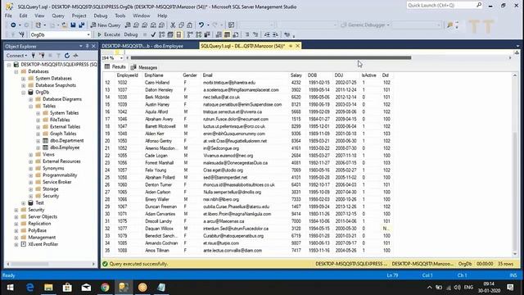Click the Cut scissors icon
Viewport: 524px width, 295px height.
173,25
